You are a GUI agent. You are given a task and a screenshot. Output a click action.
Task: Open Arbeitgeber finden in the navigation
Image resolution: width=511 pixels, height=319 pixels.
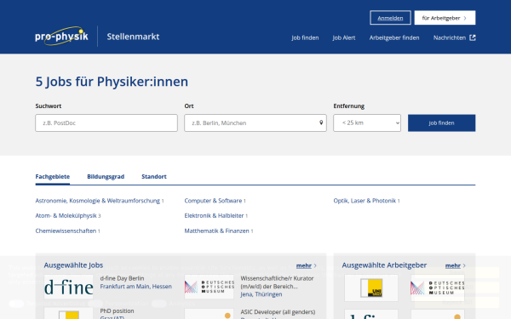click(x=394, y=37)
